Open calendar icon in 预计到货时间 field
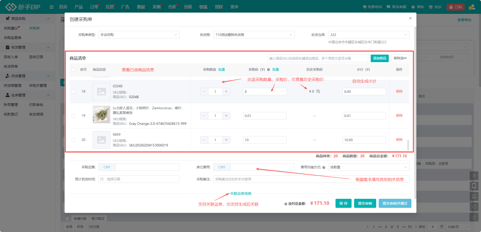This screenshot has width=481, height=232. pos(102,179)
